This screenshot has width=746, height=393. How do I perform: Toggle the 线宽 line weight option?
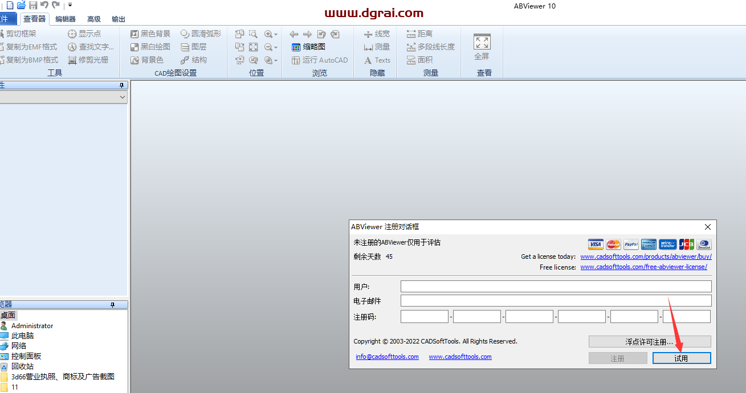click(x=377, y=34)
